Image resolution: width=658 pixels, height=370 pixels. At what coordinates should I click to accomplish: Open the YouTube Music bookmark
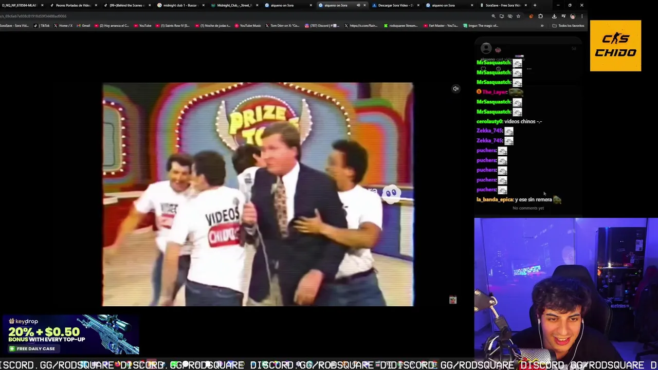pyautogui.click(x=248, y=26)
